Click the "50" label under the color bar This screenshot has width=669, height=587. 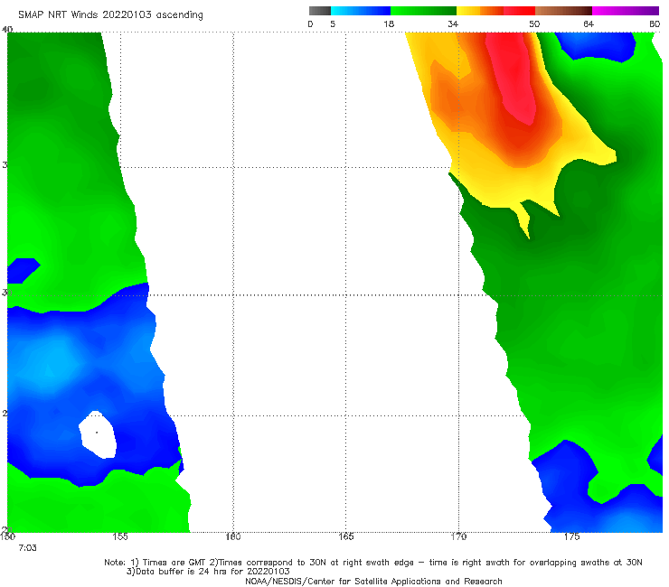click(x=534, y=23)
